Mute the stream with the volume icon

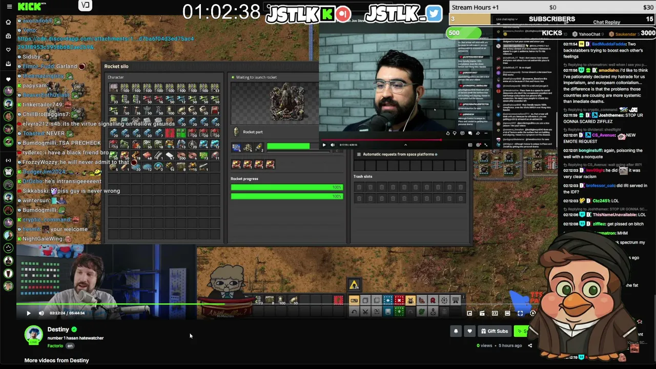[x=42, y=313]
